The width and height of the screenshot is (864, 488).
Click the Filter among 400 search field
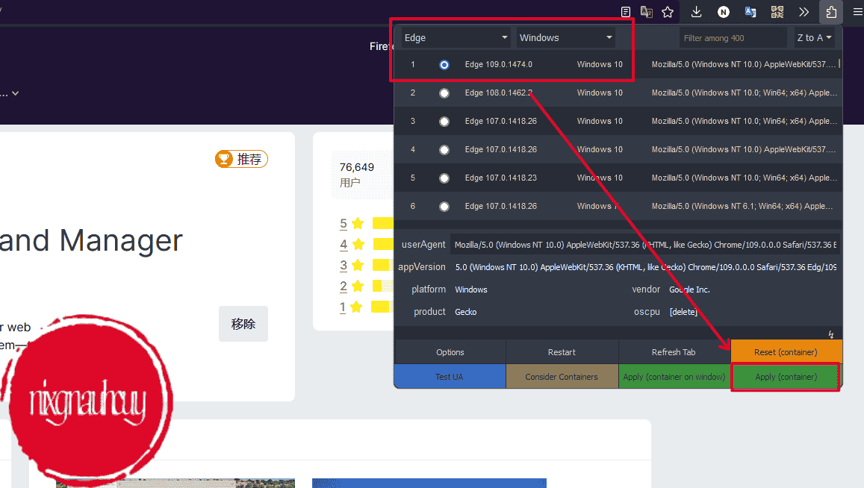click(x=733, y=38)
